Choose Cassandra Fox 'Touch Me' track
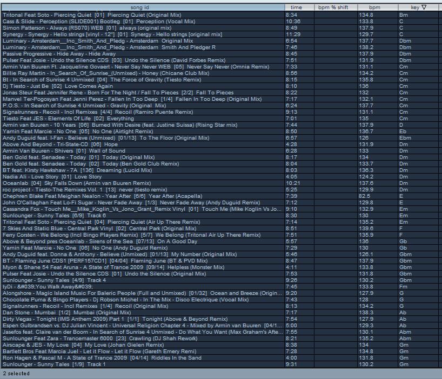Screen dimensions: 442x379 pyautogui.click(x=220, y=209)
